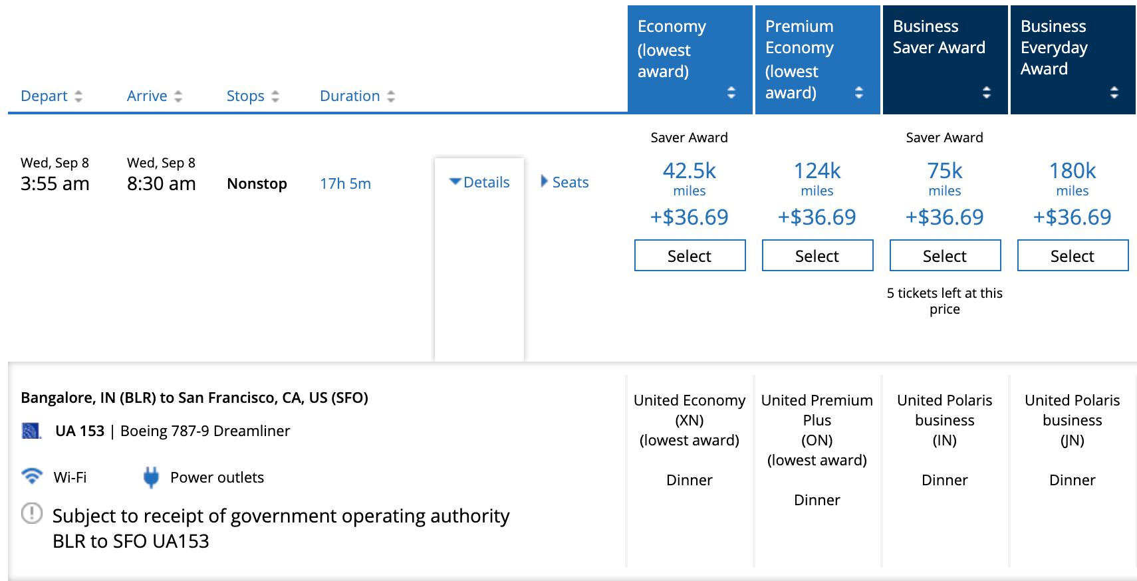Sort by Economy lowest award column
The image size is (1137, 581).
[x=731, y=92]
